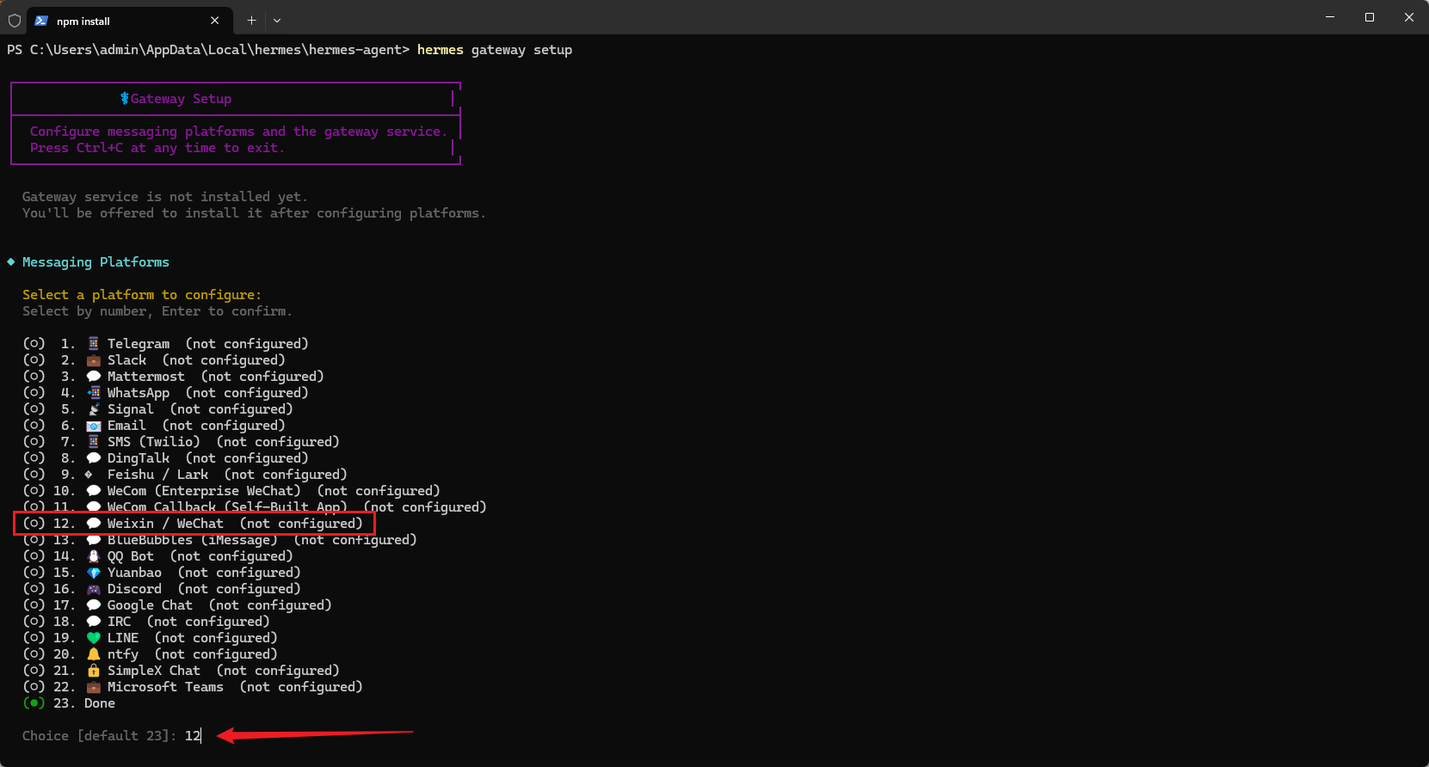Click 'Select a platform to configure:' text

[x=142, y=295]
